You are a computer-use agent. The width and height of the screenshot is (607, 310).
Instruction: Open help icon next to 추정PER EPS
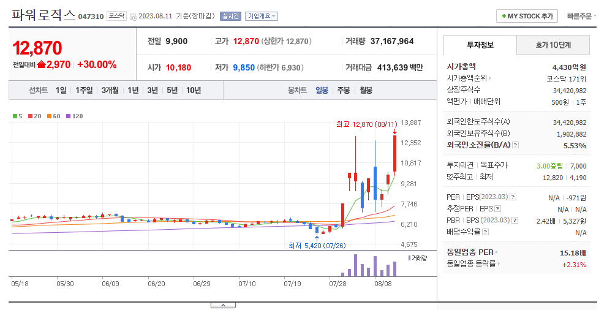click(497, 208)
